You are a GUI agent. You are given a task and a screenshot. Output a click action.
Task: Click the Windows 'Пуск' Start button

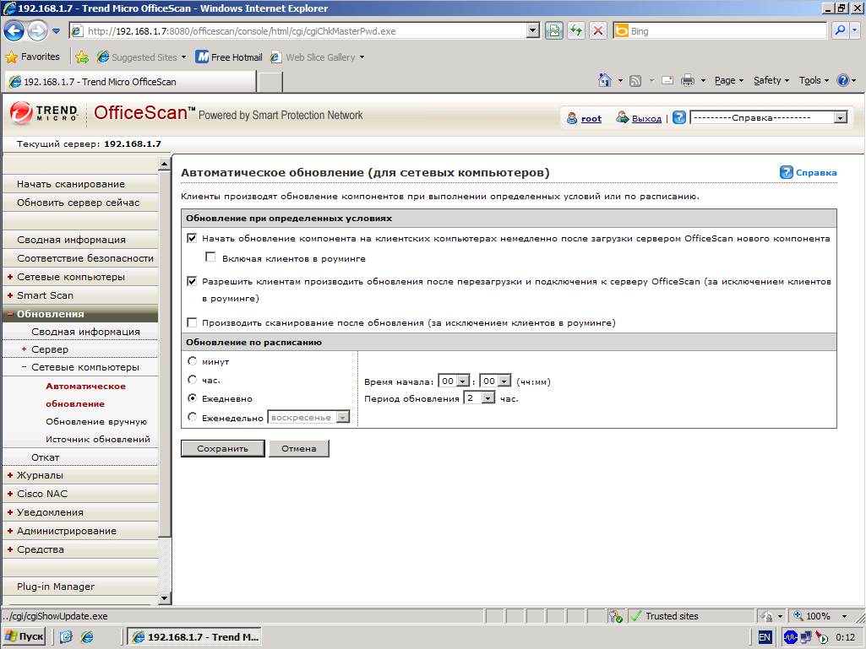click(x=25, y=637)
